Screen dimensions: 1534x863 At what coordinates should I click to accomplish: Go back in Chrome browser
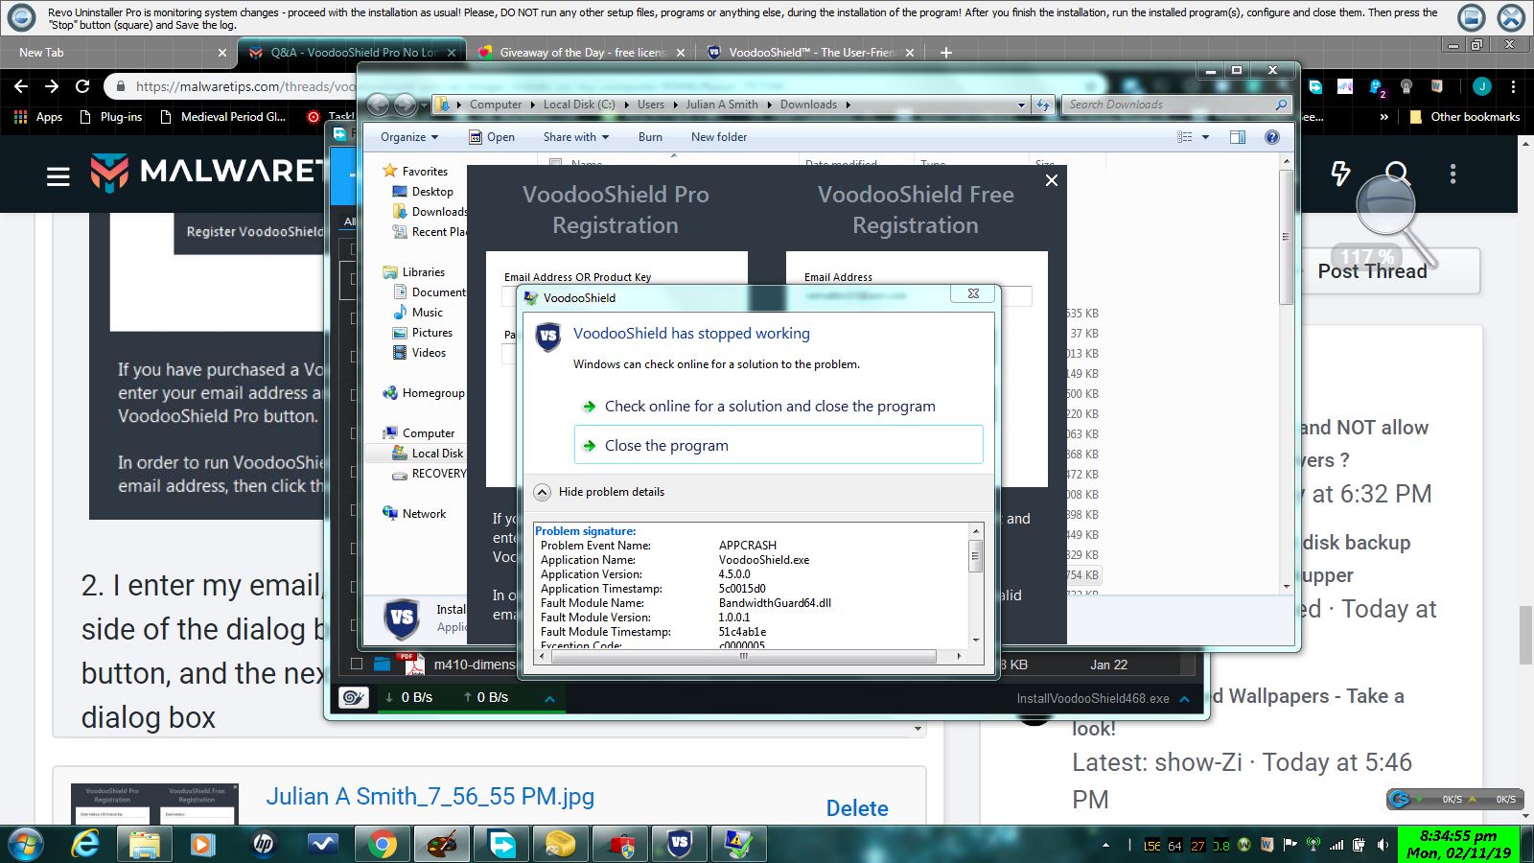(x=21, y=86)
